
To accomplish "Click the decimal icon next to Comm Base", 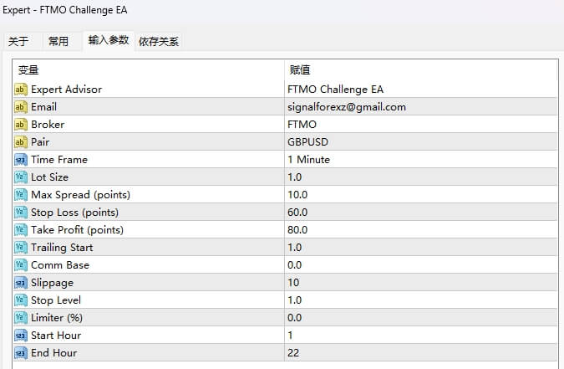I will pyautogui.click(x=21, y=265).
